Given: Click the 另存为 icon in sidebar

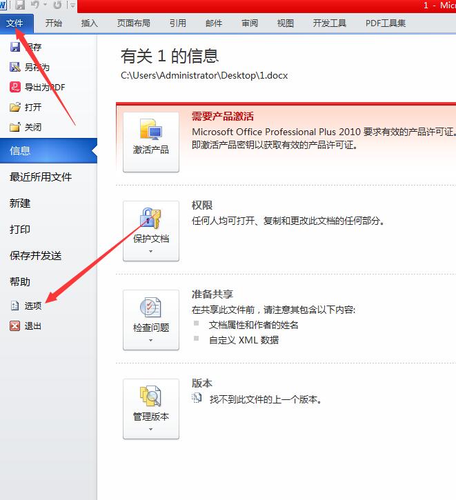Looking at the screenshot, I should (x=15, y=67).
